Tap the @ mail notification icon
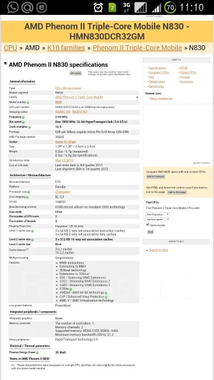Screen dimensions: 214x380 pos(27,8)
